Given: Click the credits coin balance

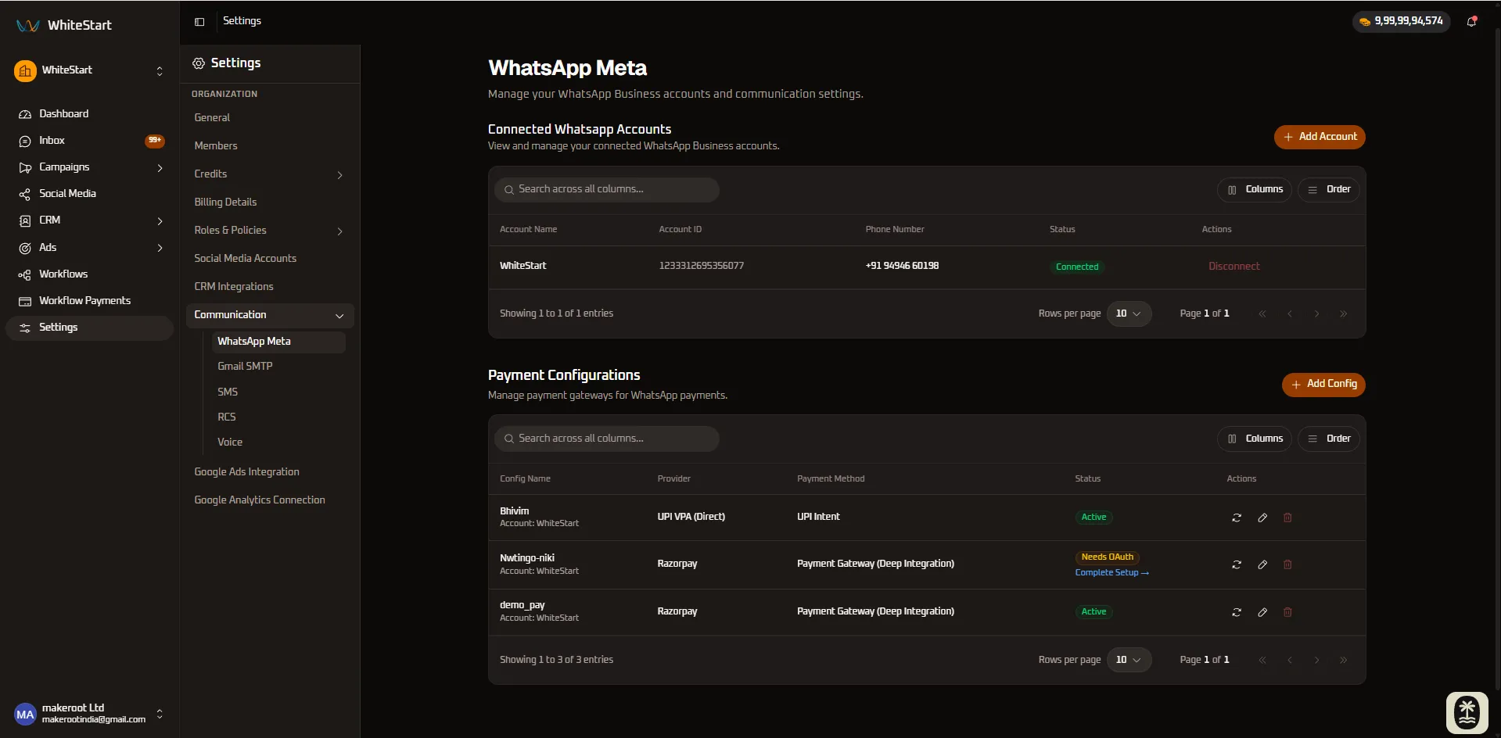Looking at the screenshot, I should coord(1401,21).
